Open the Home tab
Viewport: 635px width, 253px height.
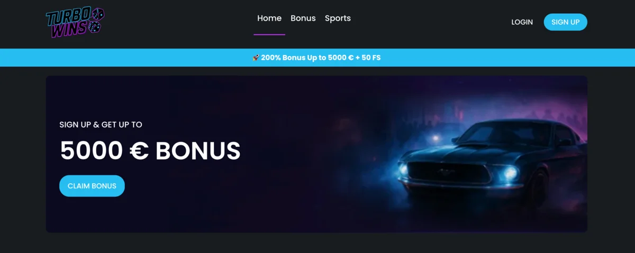pos(269,18)
